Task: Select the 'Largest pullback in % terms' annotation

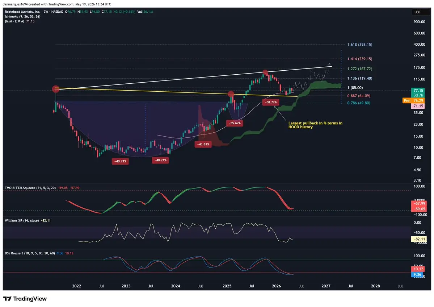Action: [315, 125]
